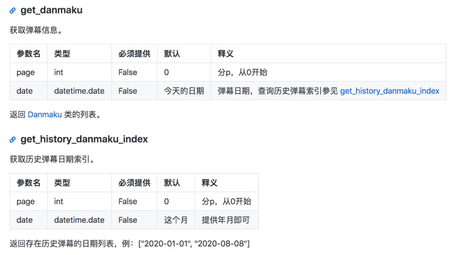Click the anchor icon beside get_history_danmaku_index heading
Screen dimensions: 454x255
pyautogui.click(x=13, y=139)
